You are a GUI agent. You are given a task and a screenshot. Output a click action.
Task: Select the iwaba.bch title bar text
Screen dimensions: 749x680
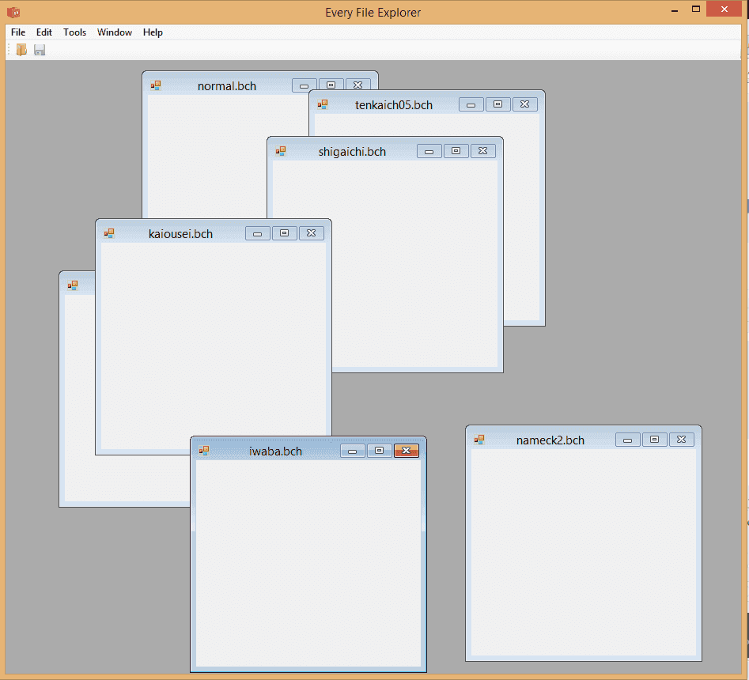pos(275,451)
